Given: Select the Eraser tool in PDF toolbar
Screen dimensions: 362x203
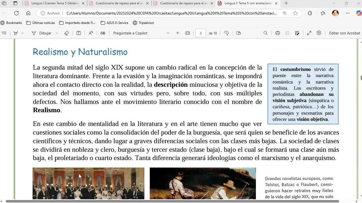Looking at the screenshot, I should 66,33.
